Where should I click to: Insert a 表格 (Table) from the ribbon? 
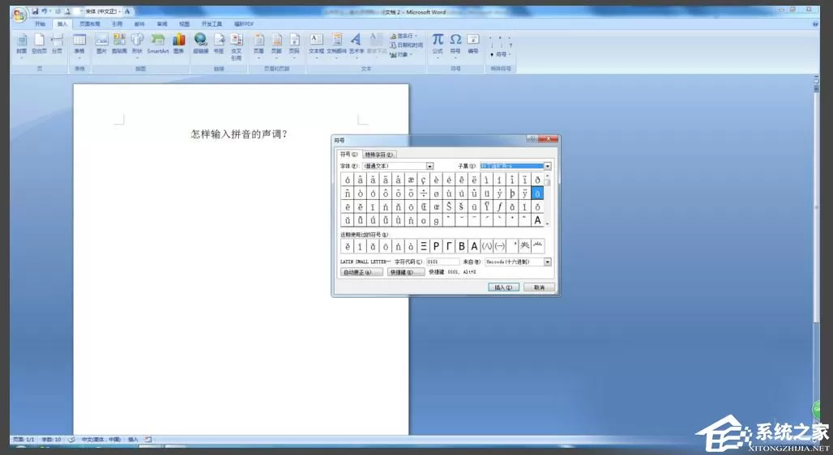tap(79, 44)
